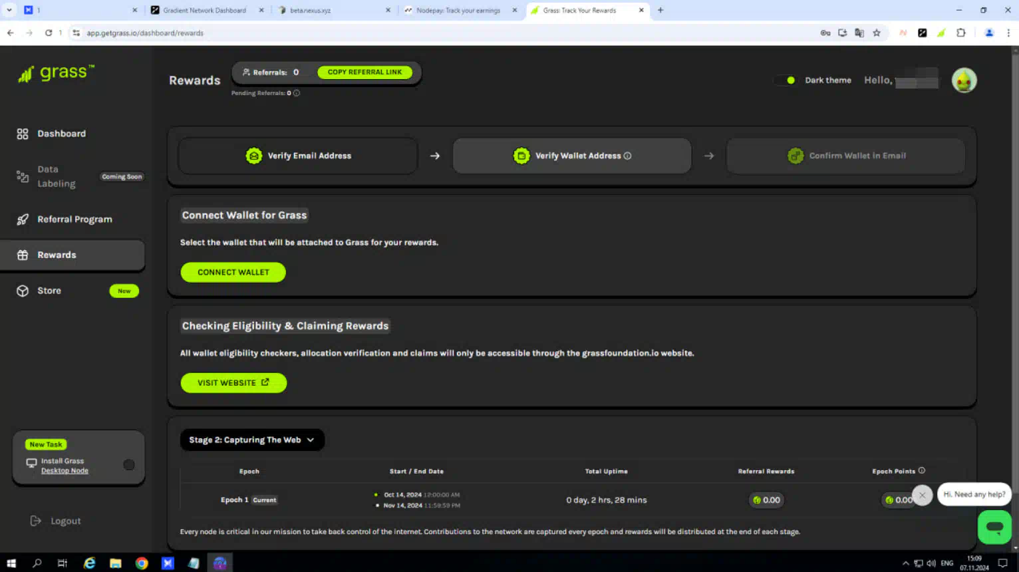Toggle the Install Grass task circle
This screenshot has height=572, width=1019.
129,465
